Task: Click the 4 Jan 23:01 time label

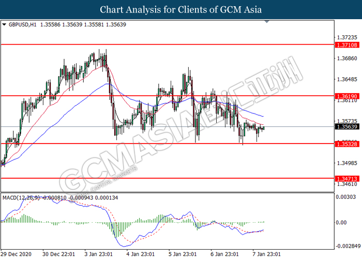Action: click(x=140, y=254)
